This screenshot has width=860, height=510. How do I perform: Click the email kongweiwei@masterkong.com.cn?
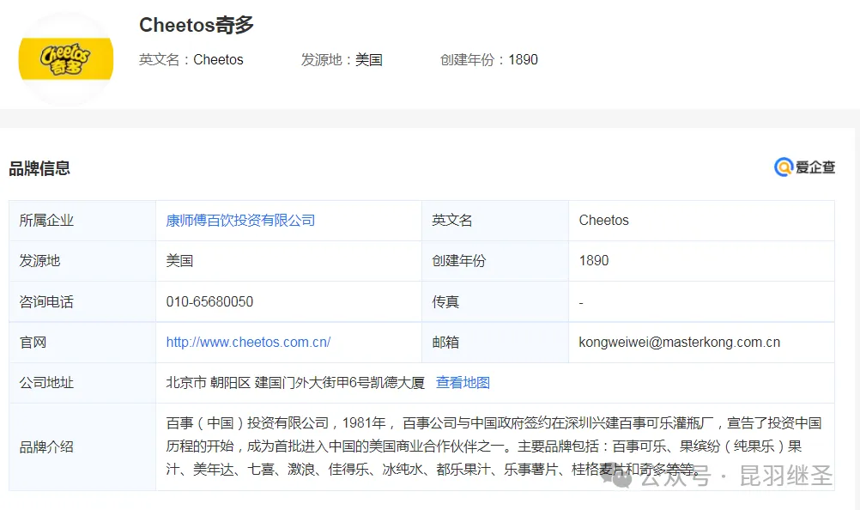[x=680, y=343]
